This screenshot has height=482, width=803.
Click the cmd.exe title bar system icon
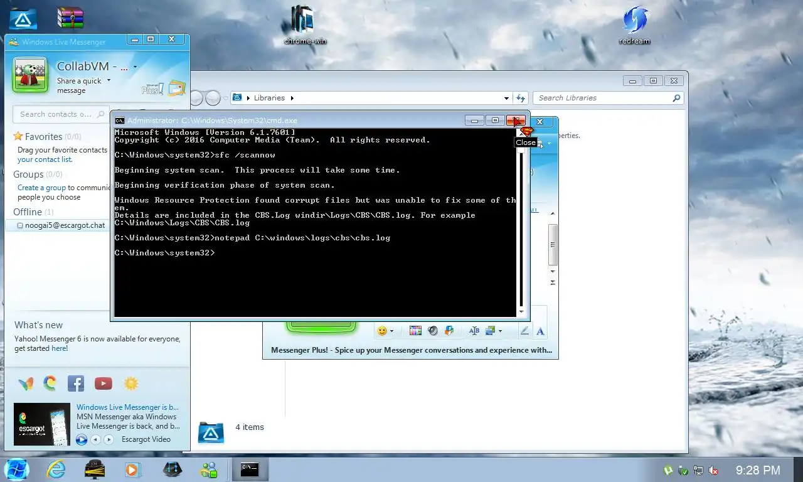[x=120, y=120]
